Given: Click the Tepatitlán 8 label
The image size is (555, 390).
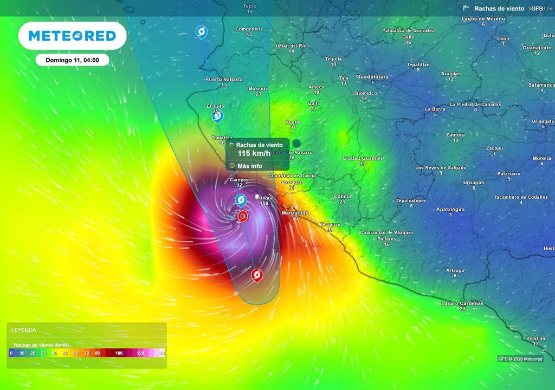Looking at the screenshot, I should [x=418, y=67].
